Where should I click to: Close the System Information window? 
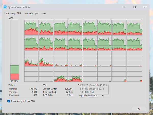click(x=144, y=7)
